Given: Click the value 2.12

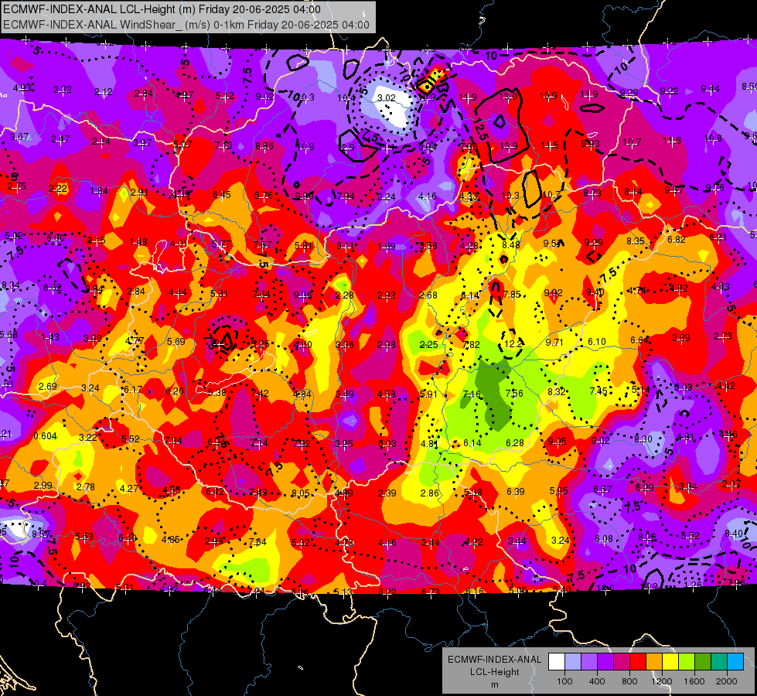Looking at the screenshot, I should 104,92.
